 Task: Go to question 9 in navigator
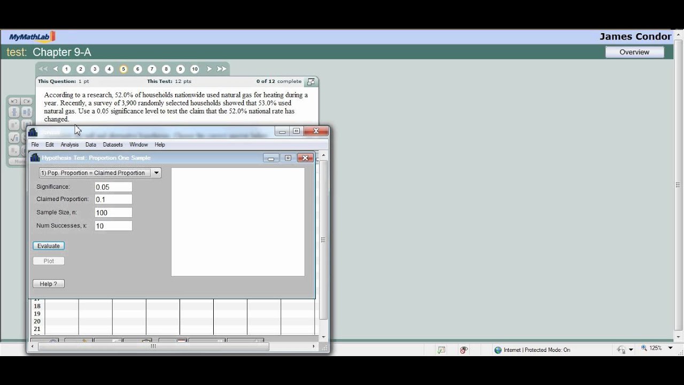click(180, 69)
